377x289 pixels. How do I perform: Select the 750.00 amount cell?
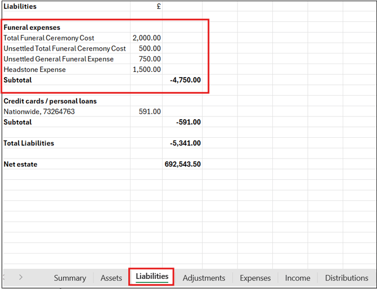tap(146, 59)
